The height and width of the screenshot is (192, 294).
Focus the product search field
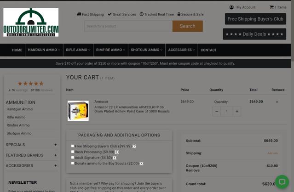[128, 26]
